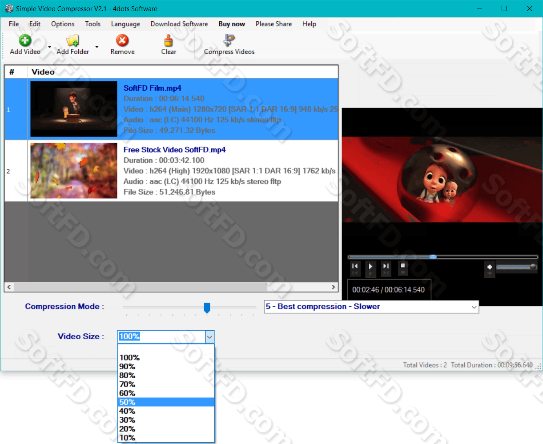Choose 90% video size option
This screenshot has width=543, height=444.
pos(166,366)
